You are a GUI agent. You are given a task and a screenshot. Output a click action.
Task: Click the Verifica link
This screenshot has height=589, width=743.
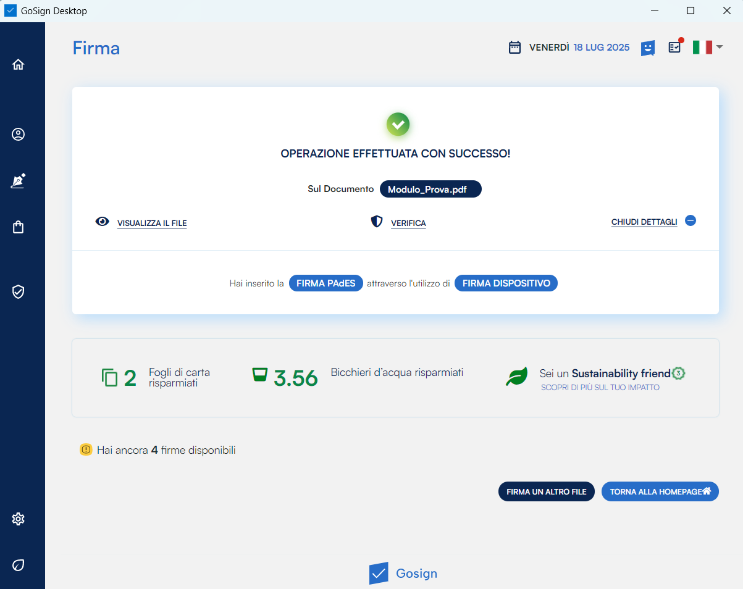(x=408, y=223)
